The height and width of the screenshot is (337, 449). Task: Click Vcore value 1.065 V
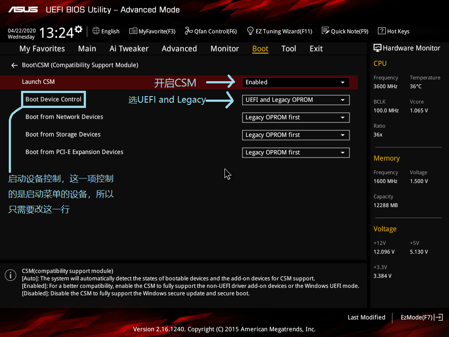point(419,110)
